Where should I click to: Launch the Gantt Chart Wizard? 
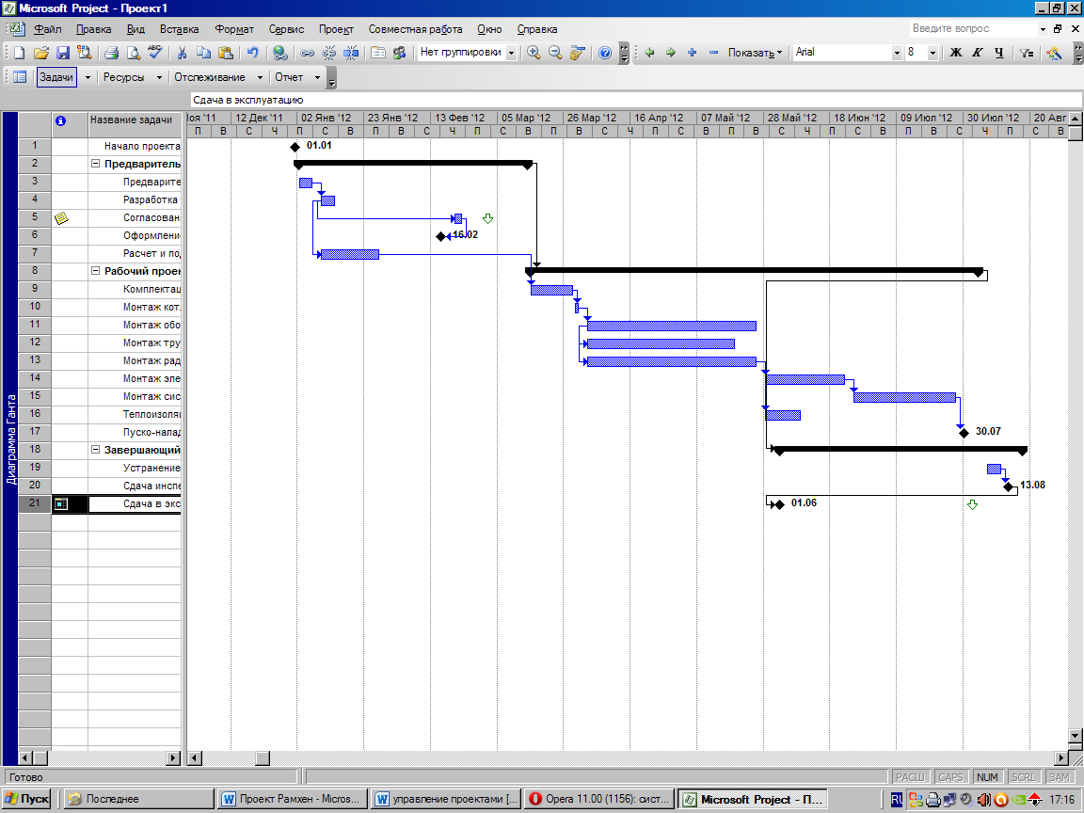(1054, 53)
